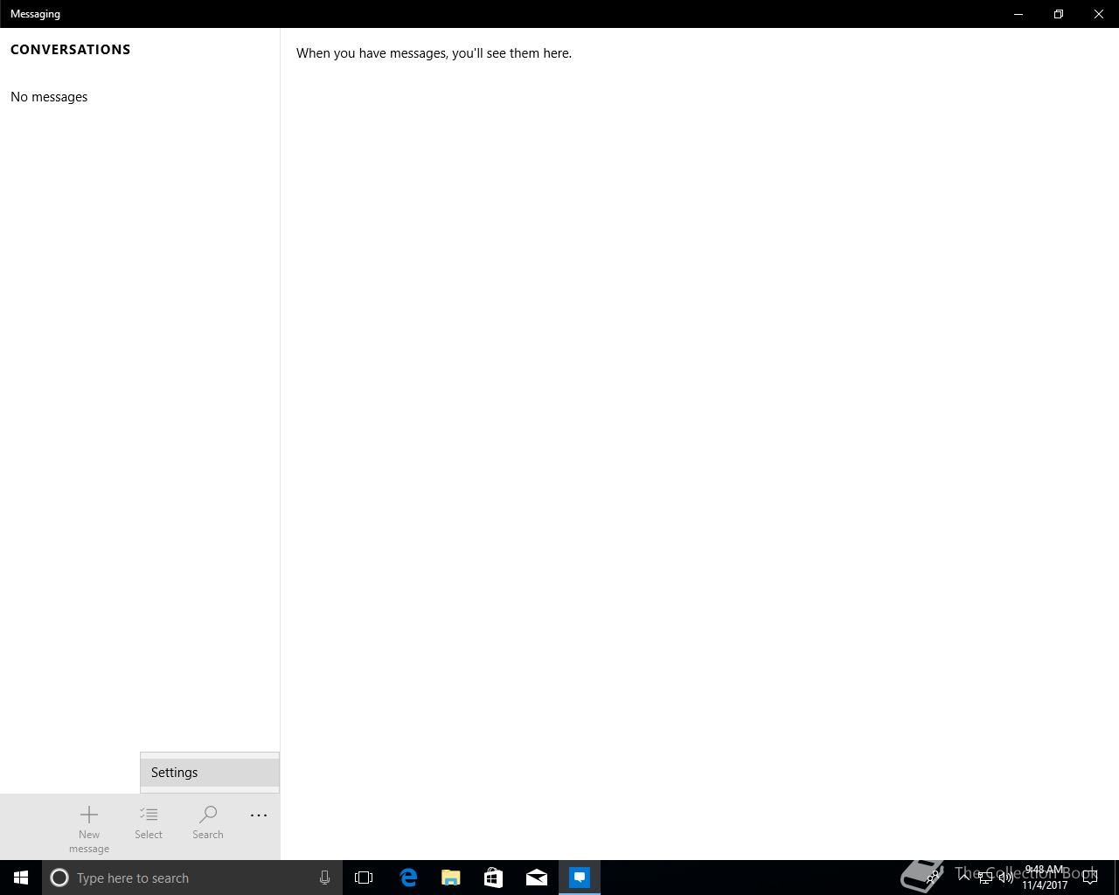Screen dimensions: 1119x895
Task: Click the CONVERSATIONS heading
Action: pyautogui.click(x=71, y=50)
